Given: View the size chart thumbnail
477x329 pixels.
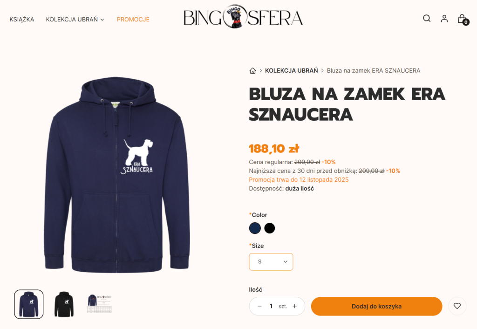Looking at the screenshot, I should [x=100, y=304].
